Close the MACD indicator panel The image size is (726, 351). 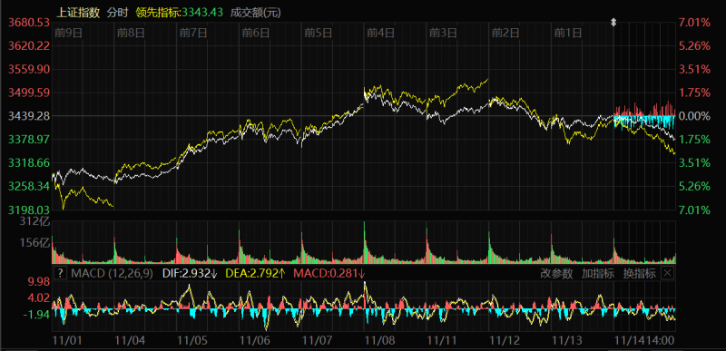click(x=667, y=273)
